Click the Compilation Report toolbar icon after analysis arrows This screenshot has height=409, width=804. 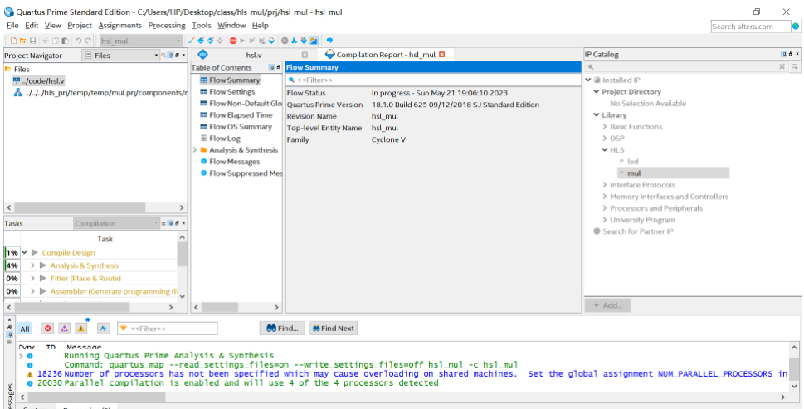pyautogui.click(x=271, y=41)
